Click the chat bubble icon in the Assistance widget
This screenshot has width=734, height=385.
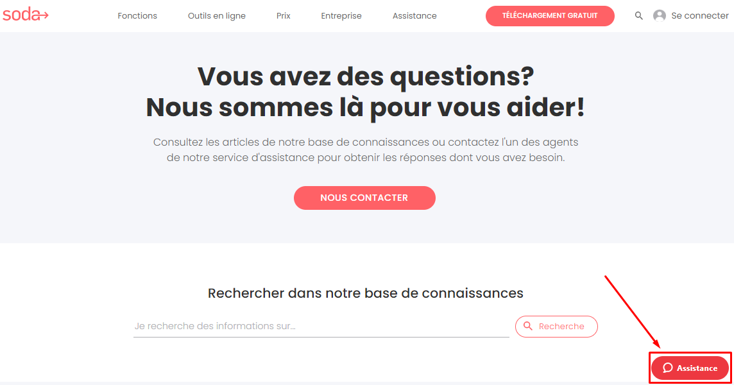[x=667, y=368]
